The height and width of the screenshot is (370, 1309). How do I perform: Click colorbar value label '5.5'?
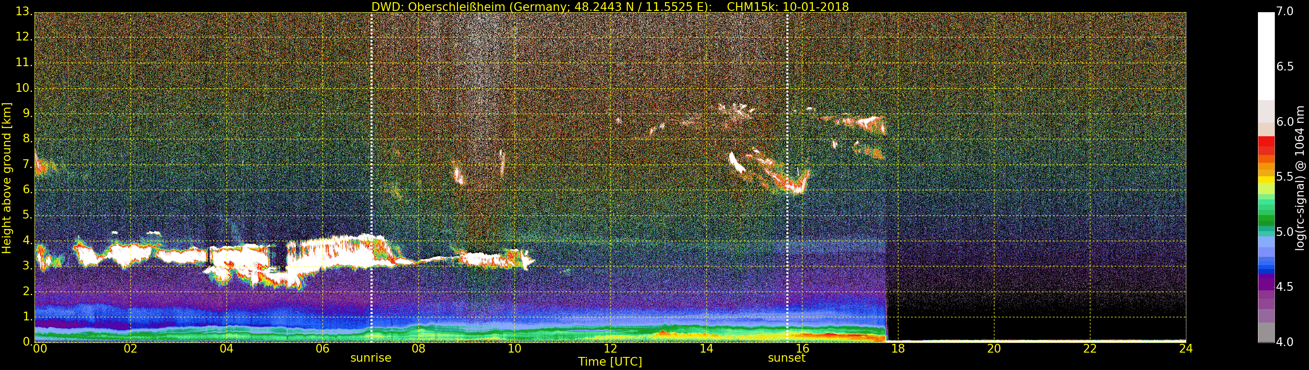pyautogui.click(x=1285, y=176)
